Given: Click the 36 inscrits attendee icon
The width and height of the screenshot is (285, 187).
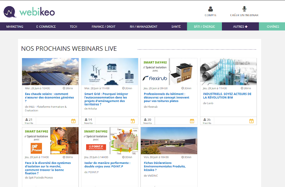Looking at the screenshot, I should click(x=205, y=120).
